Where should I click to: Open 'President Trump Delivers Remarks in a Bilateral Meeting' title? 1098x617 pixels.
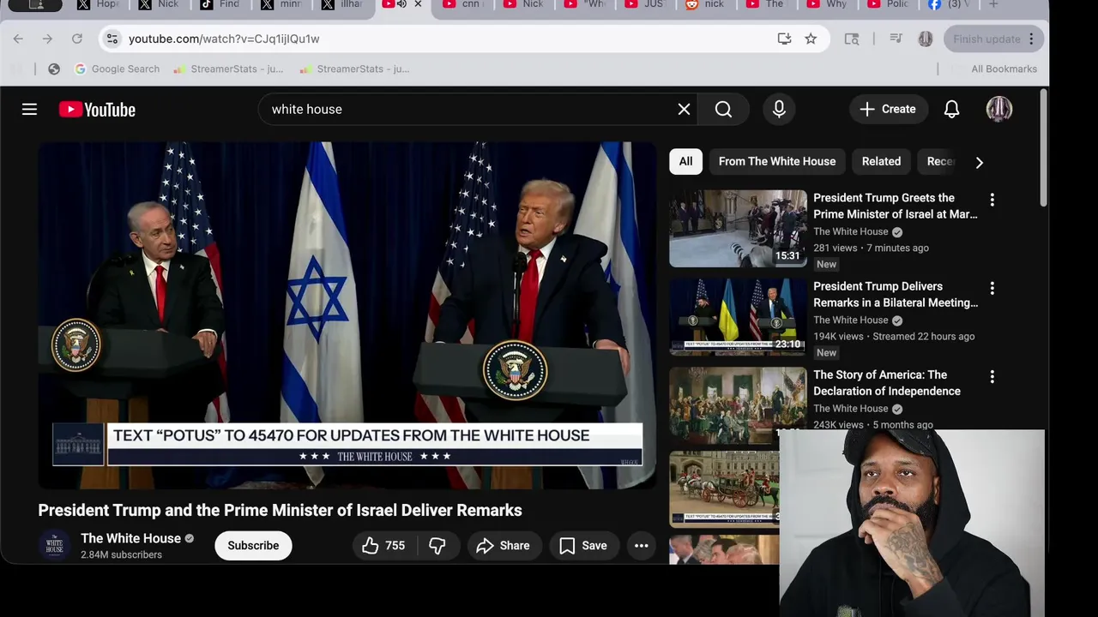point(896,294)
